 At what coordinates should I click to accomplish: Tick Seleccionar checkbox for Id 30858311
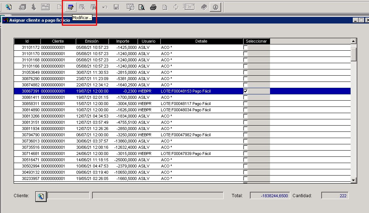coord(245,104)
